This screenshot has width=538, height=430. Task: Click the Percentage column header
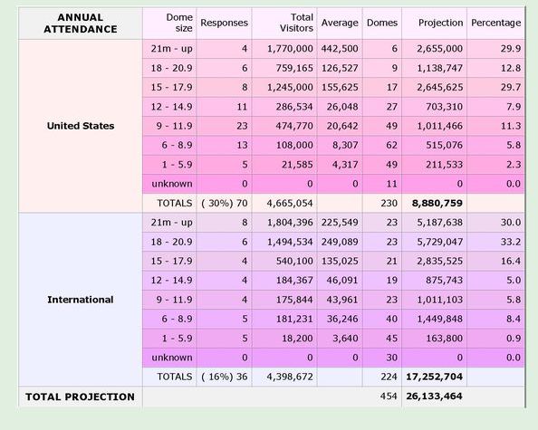(x=495, y=24)
